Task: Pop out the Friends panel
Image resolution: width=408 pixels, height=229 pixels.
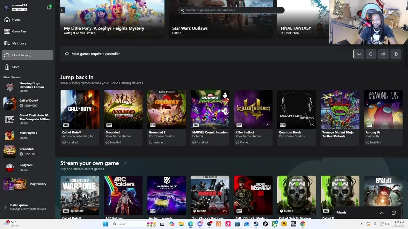Action: pos(394,213)
